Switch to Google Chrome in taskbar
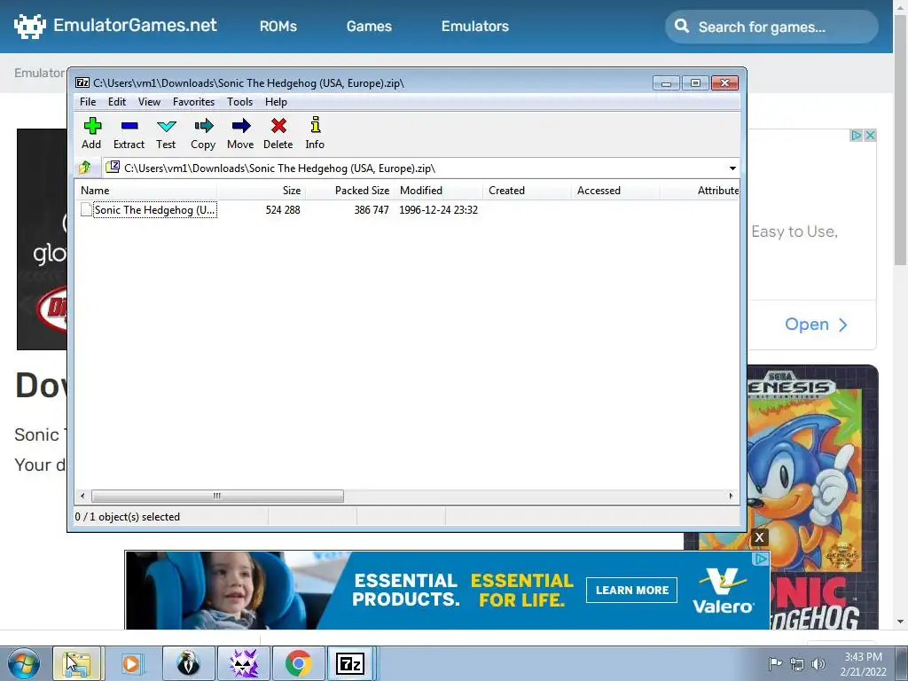 (298, 663)
